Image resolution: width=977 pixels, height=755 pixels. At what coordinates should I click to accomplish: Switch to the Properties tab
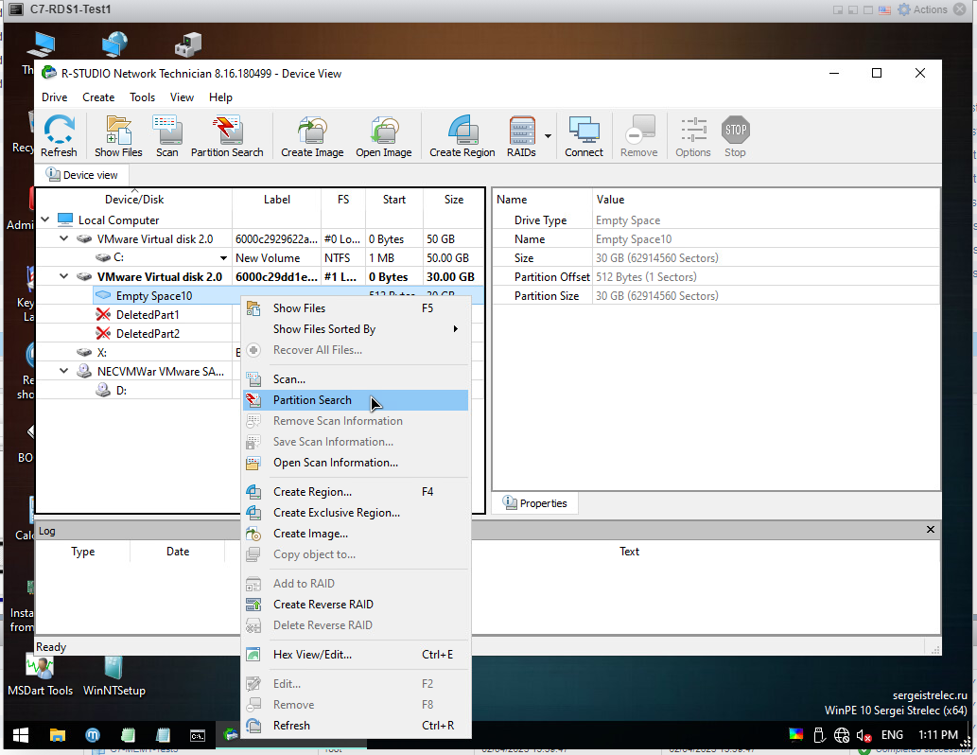(535, 503)
